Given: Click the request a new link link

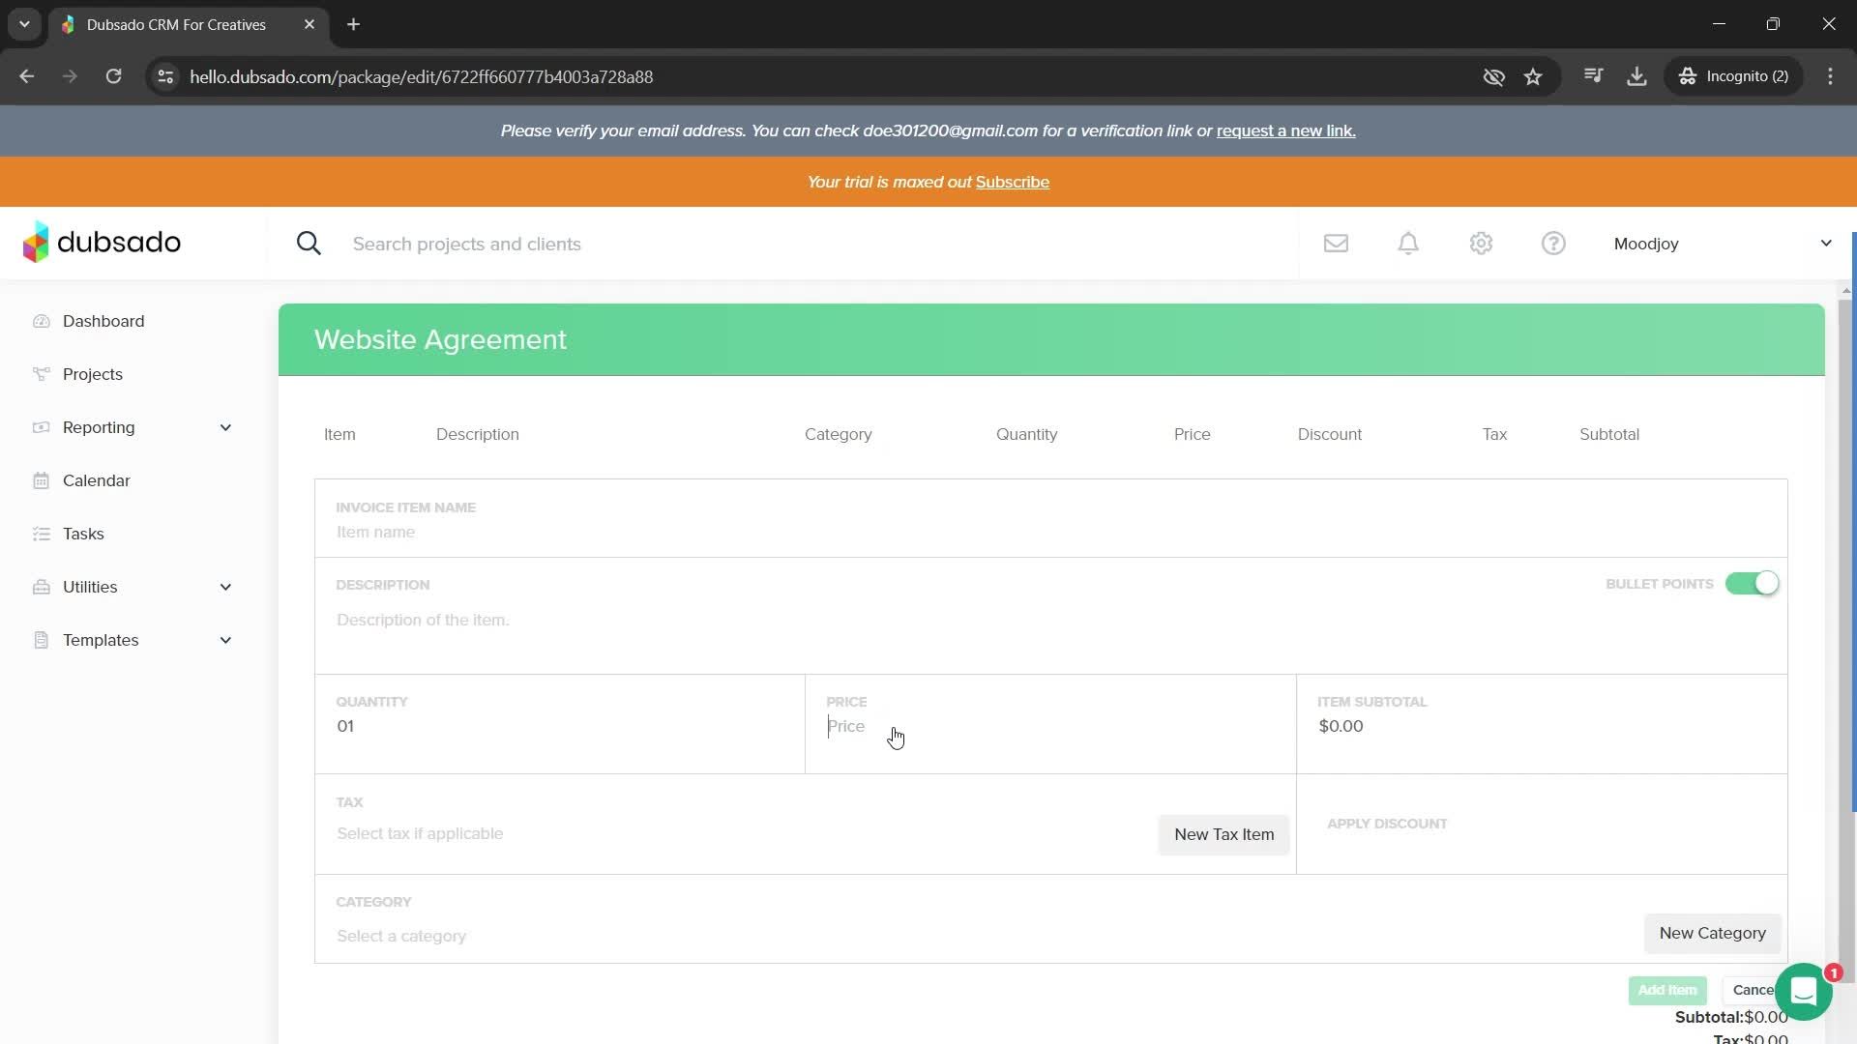Looking at the screenshot, I should click(1285, 130).
